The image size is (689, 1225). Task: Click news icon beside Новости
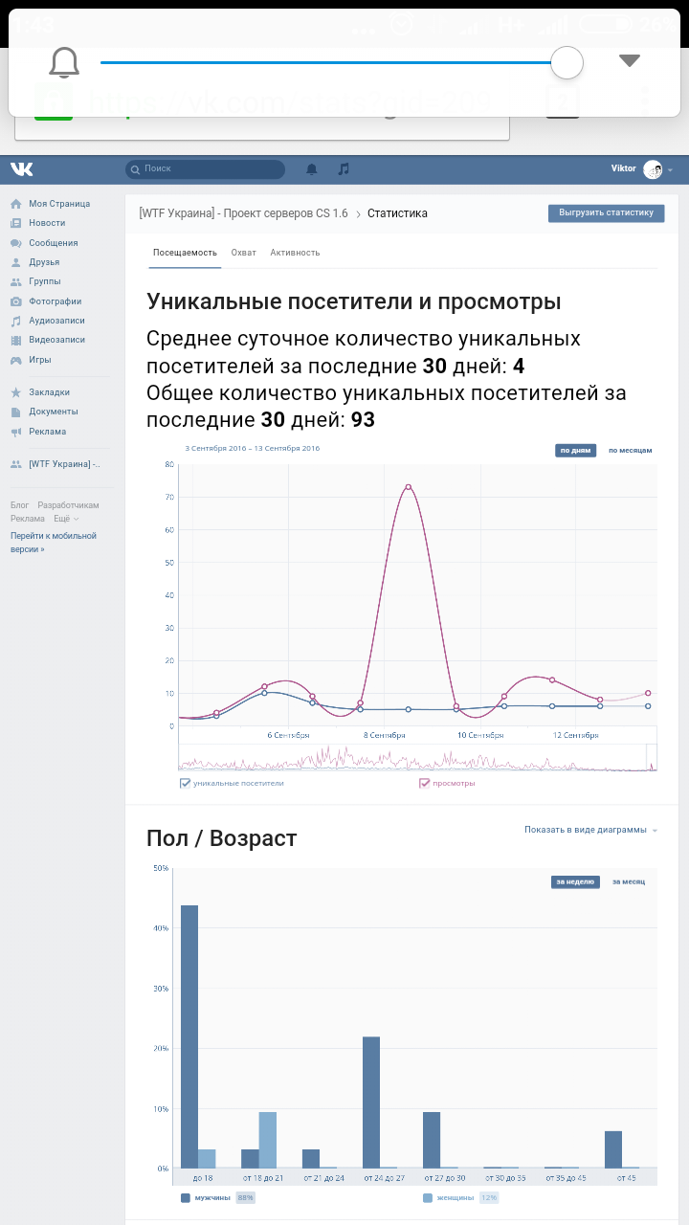pyautogui.click(x=16, y=223)
